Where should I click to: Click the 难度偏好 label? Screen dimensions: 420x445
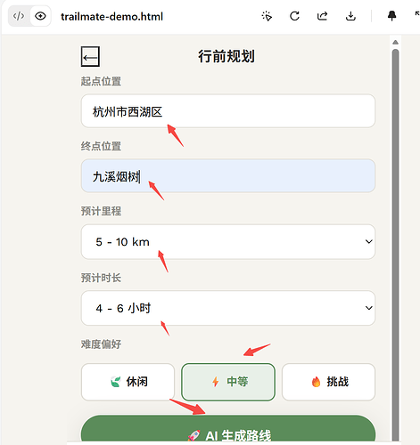tap(101, 344)
